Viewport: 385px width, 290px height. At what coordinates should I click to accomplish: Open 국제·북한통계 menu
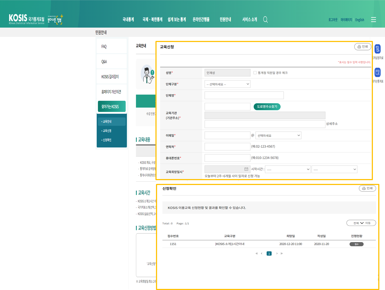coord(152,19)
